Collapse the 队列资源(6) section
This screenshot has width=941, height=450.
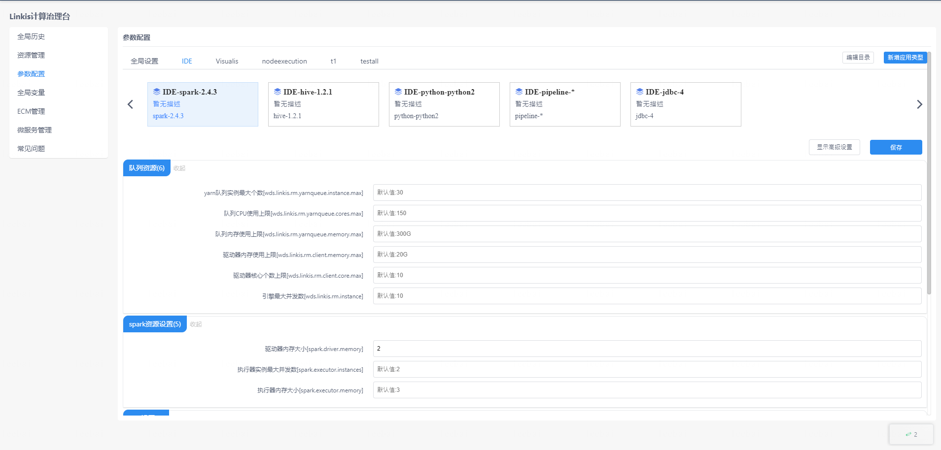pyautogui.click(x=179, y=168)
